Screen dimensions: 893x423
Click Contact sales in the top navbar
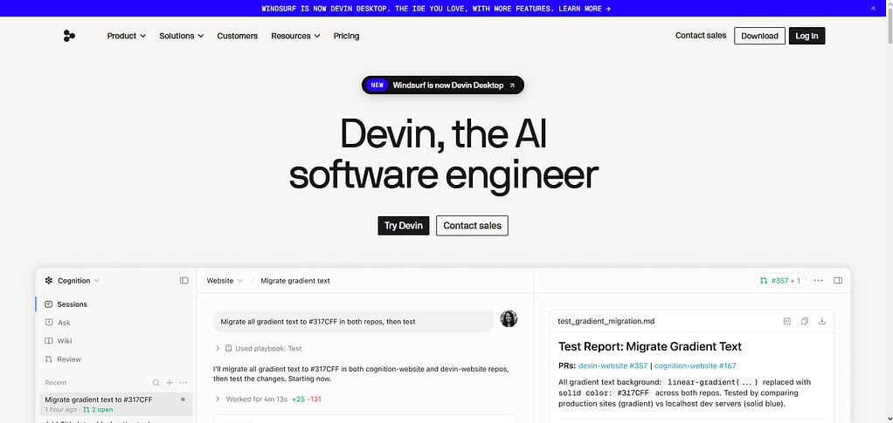click(701, 35)
